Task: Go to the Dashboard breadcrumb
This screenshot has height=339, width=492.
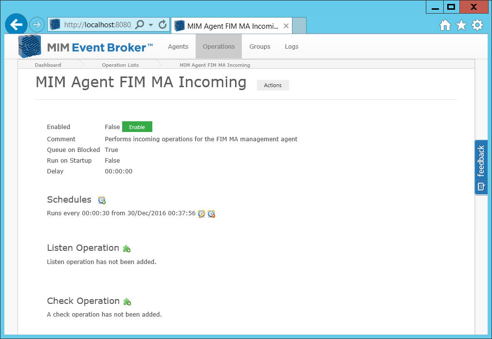Action: coord(48,65)
